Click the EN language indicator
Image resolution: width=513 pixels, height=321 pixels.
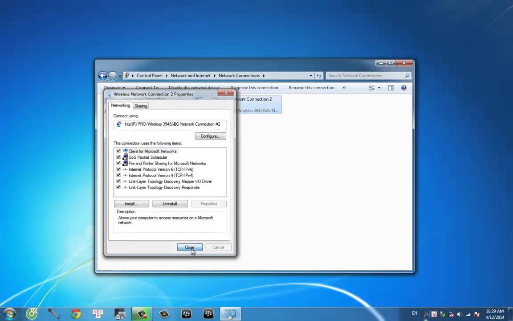pyautogui.click(x=415, y=313)
